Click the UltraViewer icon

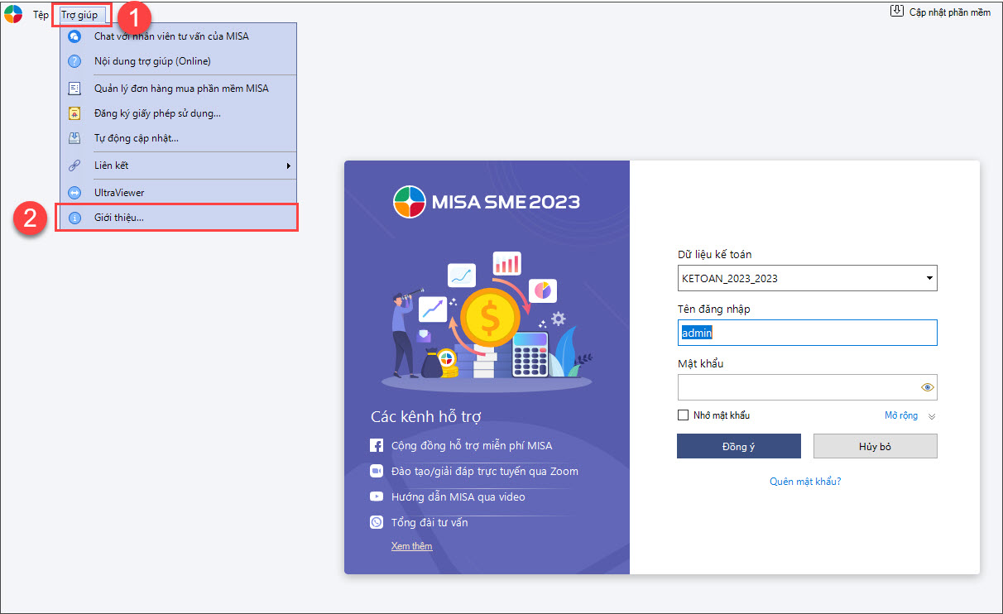tap(74, 193)
